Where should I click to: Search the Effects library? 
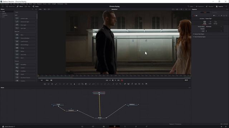tap(33, 9)
